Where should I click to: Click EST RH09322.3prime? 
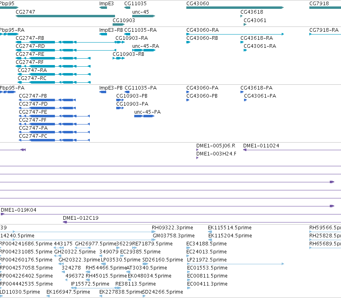[172, 228]
